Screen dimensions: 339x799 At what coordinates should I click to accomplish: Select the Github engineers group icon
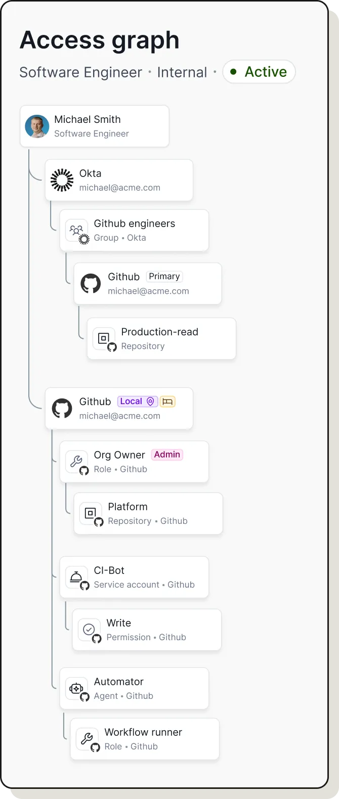pyautogui.click(x=76, y=230)
